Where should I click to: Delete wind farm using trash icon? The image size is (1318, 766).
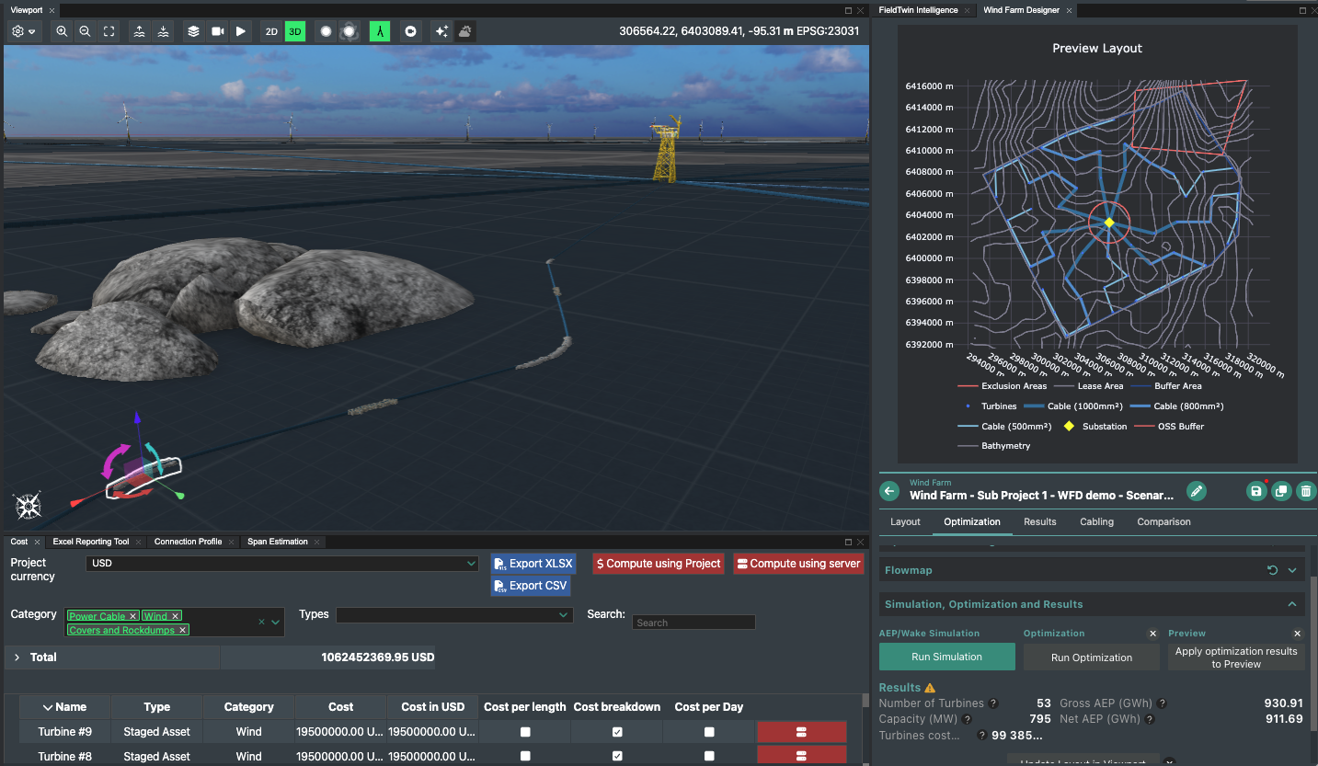[x=1305, y=491]
